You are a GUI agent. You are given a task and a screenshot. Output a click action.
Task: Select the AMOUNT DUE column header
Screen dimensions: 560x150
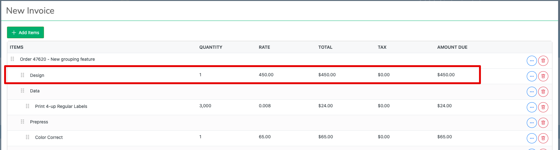point(452,47)
